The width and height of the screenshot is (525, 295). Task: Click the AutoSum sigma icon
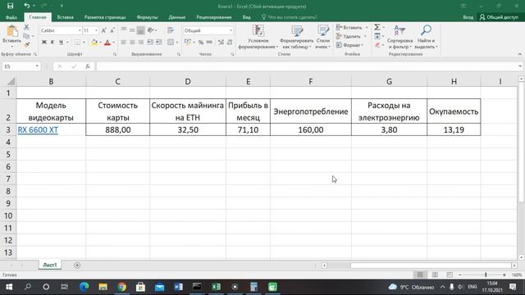[x=377, y=27]
